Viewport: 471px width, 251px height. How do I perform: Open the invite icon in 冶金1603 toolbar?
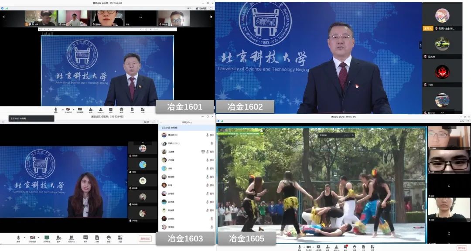click(x=58, y=238)
